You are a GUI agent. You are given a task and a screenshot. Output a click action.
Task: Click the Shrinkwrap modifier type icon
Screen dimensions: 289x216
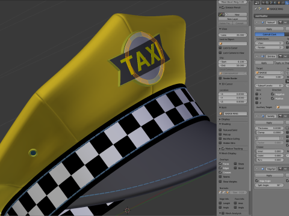point(263,56)
